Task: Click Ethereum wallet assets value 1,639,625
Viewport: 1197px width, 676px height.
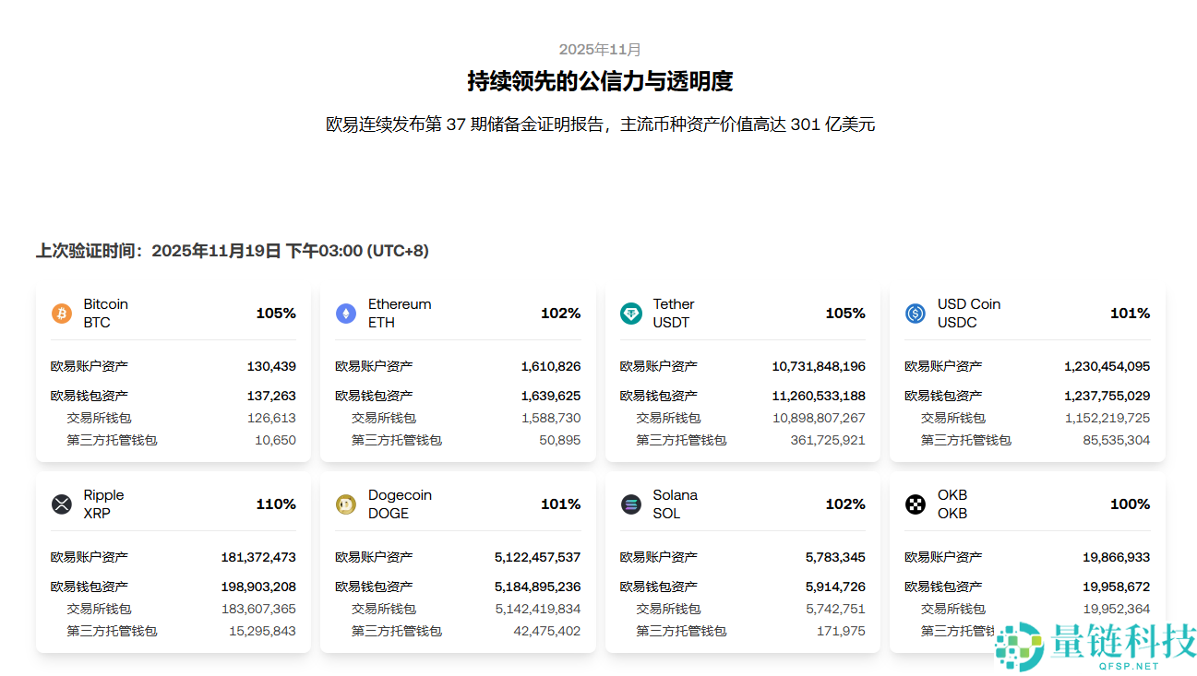Action: pyautogui.click(x=551, y=396)
